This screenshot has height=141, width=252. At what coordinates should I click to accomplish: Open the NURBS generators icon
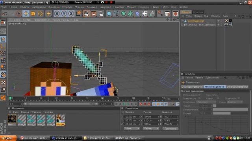(123, 14)
